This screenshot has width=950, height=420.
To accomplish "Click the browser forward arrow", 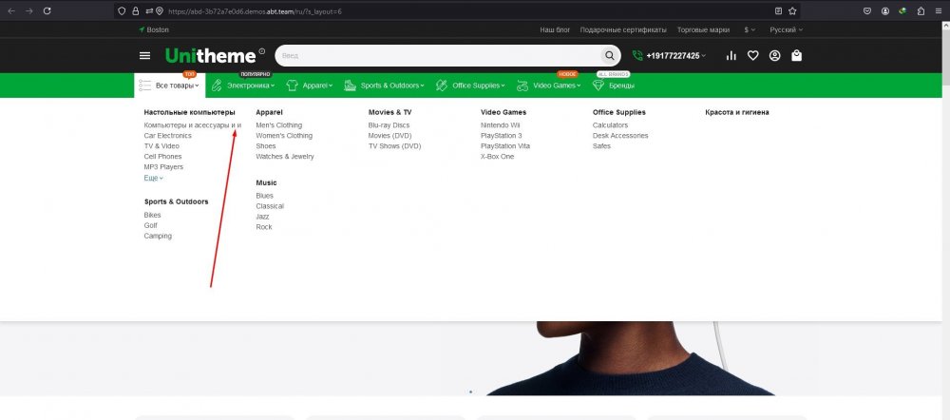I will [29, 10].
